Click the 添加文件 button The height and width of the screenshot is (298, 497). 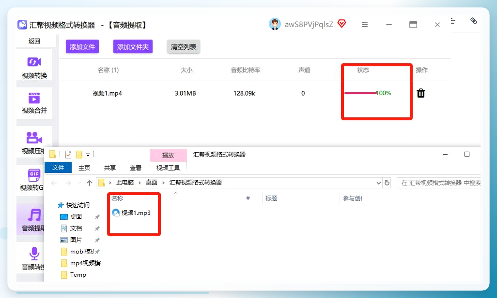(x=82, y=47)
